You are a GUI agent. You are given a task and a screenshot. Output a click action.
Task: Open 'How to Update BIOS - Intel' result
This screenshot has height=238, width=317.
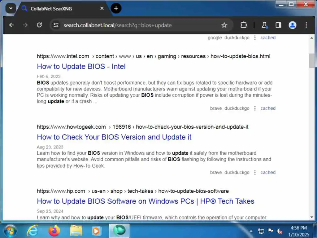tap(81, 66)
